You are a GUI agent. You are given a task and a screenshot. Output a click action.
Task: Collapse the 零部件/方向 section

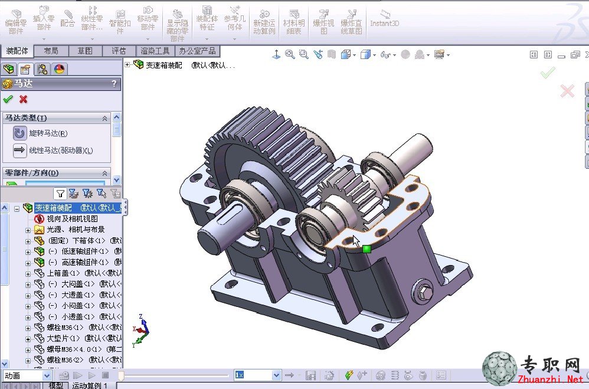[105, 174]
